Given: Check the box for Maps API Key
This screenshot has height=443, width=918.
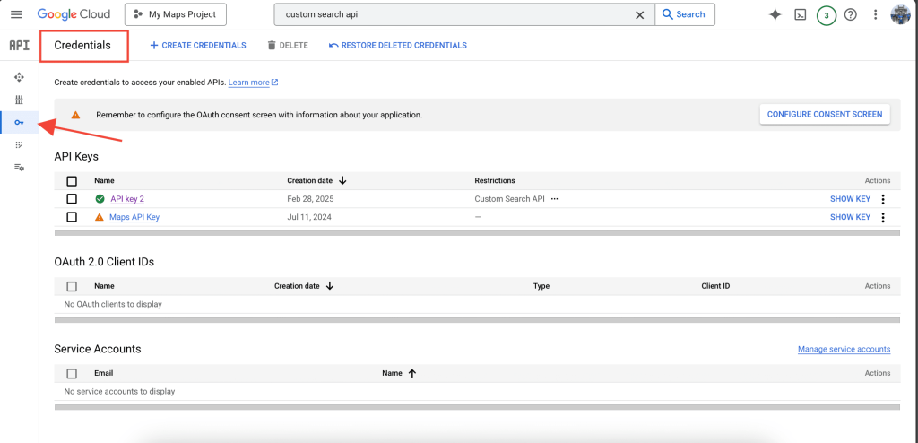Looking at the screenshot, I should pyautogui.click(x=72, y=217).
